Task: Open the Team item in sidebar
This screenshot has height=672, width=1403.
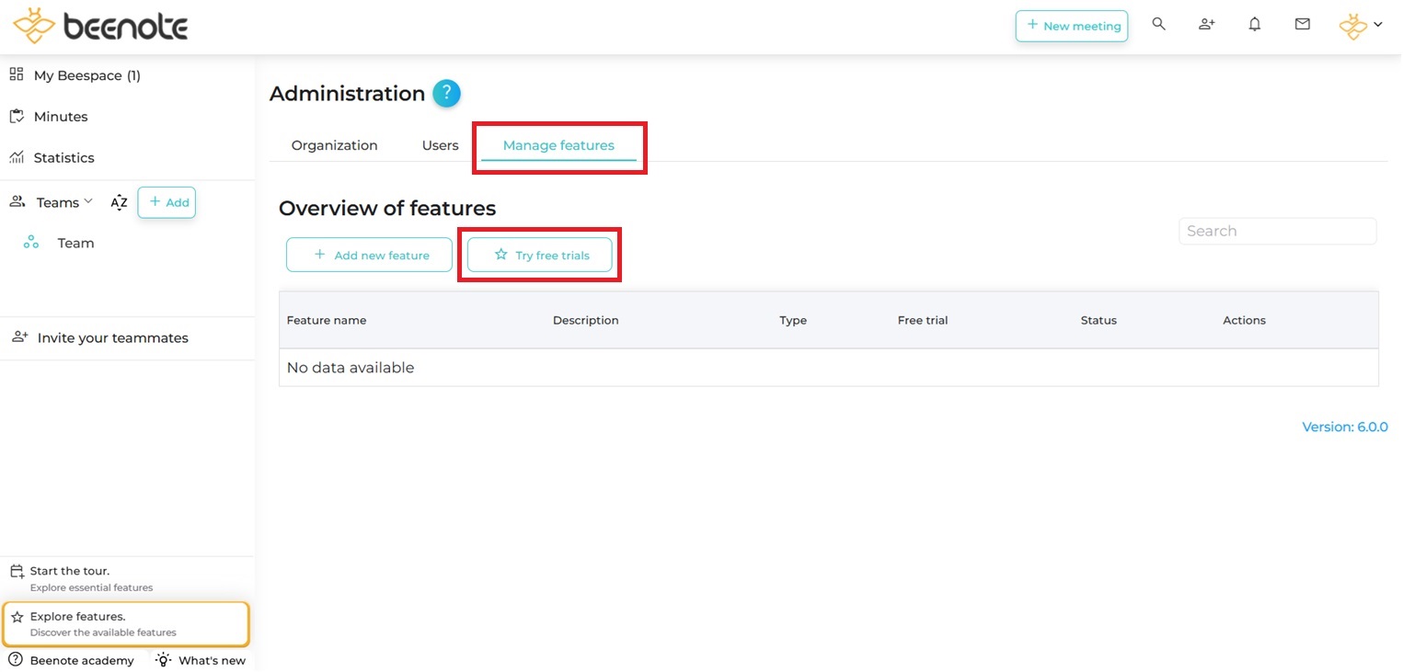Action: [x=75, y=243]
